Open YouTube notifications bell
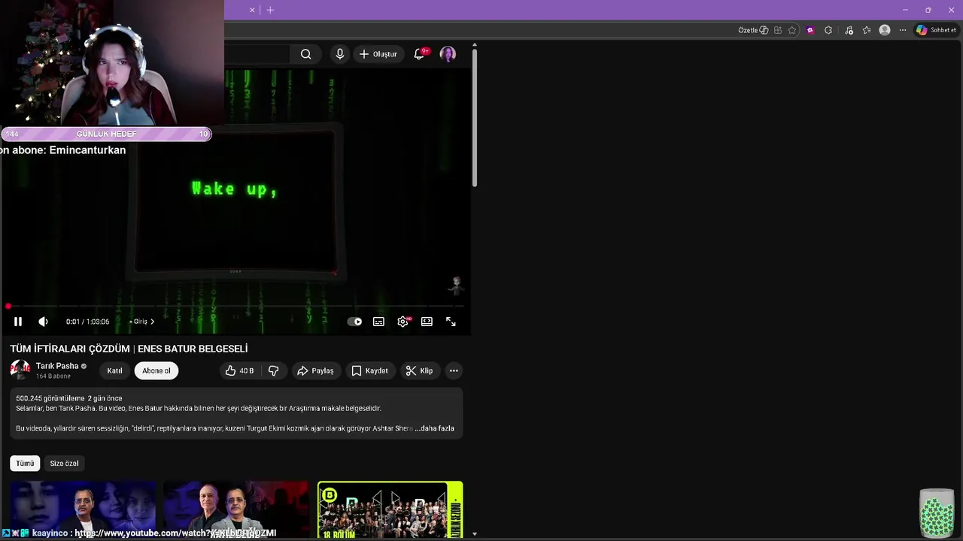The height and width of the screenshot is (541, 963). [420, 54]
